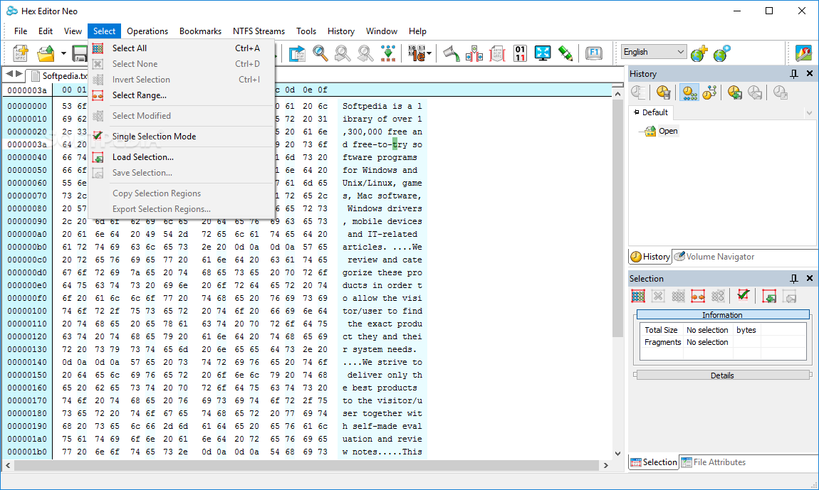
Task: Click the binary 01 11 toolbar icon
Action: pyautogui.click(x=520, y=53)
